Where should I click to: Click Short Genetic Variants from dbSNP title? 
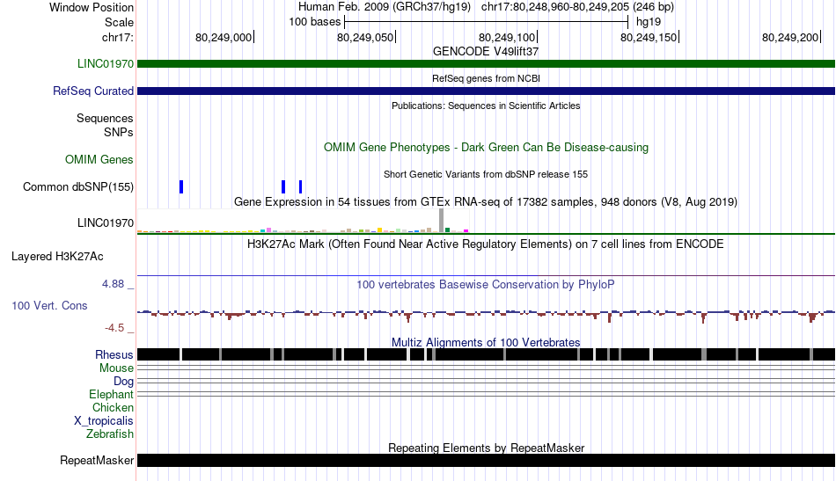tap(486, 174)
